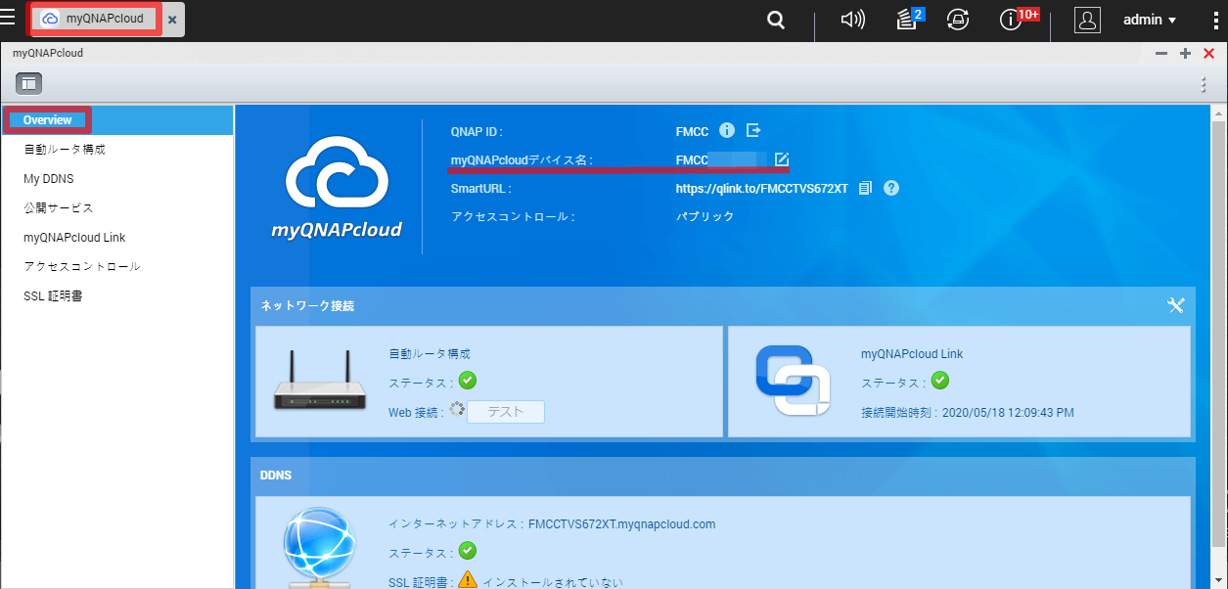Toggle the sidebar panel layout button
1228x589 pixels.
(x=28, y=84)
